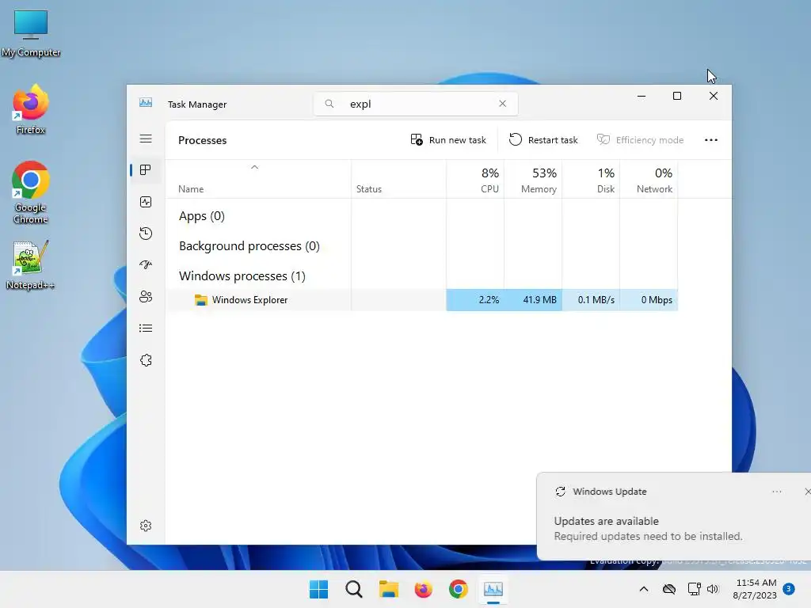Open the Startup apps icon in sidebar
Image resolution: width=811 pixels, height=608 pixels.
[x=146, y=264]
